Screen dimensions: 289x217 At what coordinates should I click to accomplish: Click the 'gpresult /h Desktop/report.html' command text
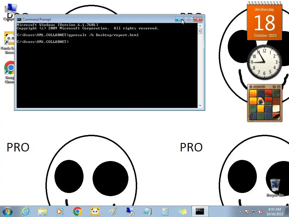pyautogui.click(x=104, y=35)
